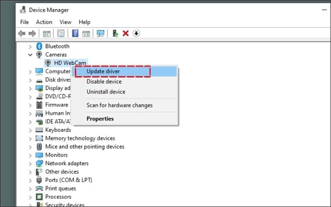Image resolution: width=331 pixels, height=207 pixels.
Task: Select the Ports (COM & LPT) label
Action: [x=69, y=180]
